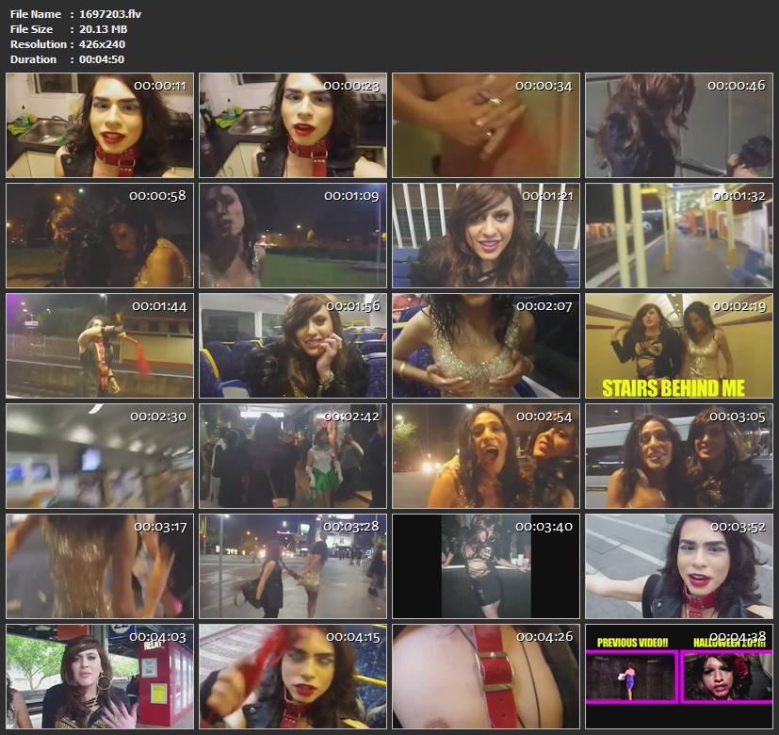The width and height of the screenshot is (779, 735).
Task: Open the thumbnail marked 00:00:46
Action: pos(678,125)
